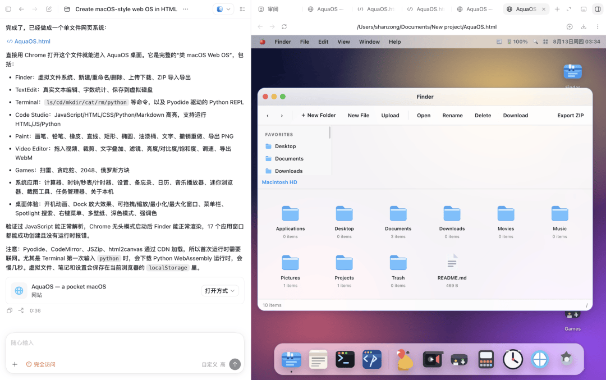The image size is (606, 380).
Task: Click the Download button in Finder toolbar
Action: 516,116
